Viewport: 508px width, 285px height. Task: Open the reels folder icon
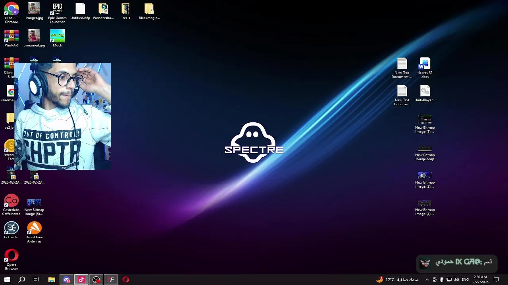[126, 11]
